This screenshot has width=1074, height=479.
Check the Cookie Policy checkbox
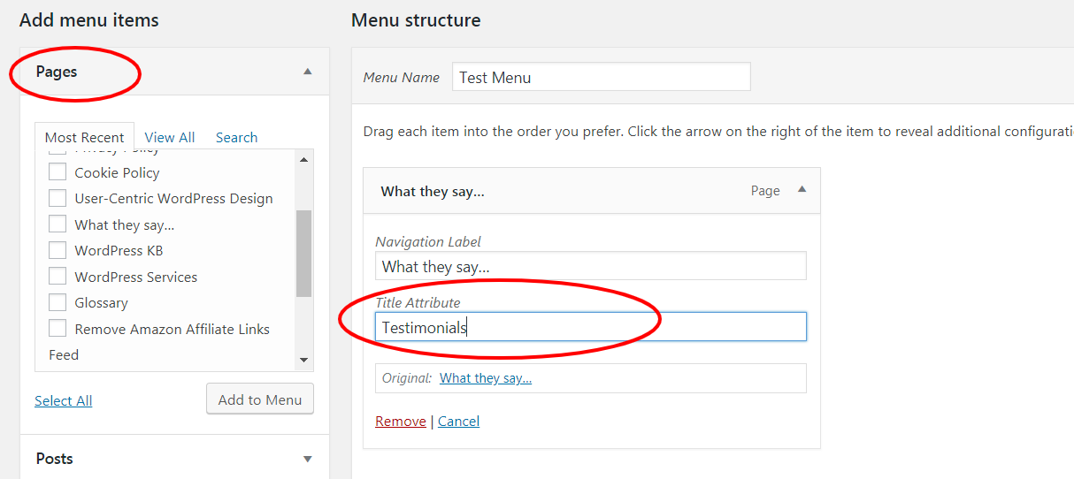[x=58, y=172]
